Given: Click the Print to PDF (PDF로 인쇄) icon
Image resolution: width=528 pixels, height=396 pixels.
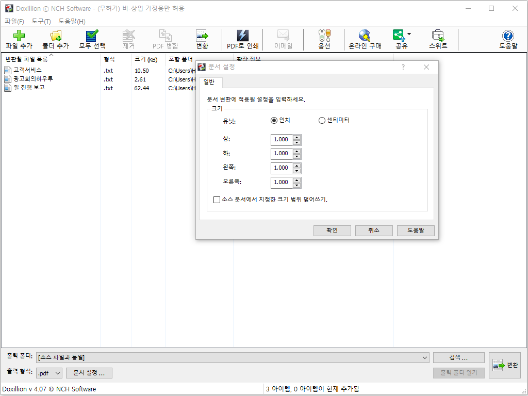Looking at the screenshot, I should click(243, 36).
